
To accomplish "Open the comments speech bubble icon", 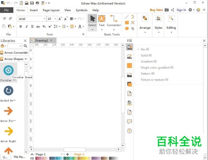I will [x=129, y=121].
